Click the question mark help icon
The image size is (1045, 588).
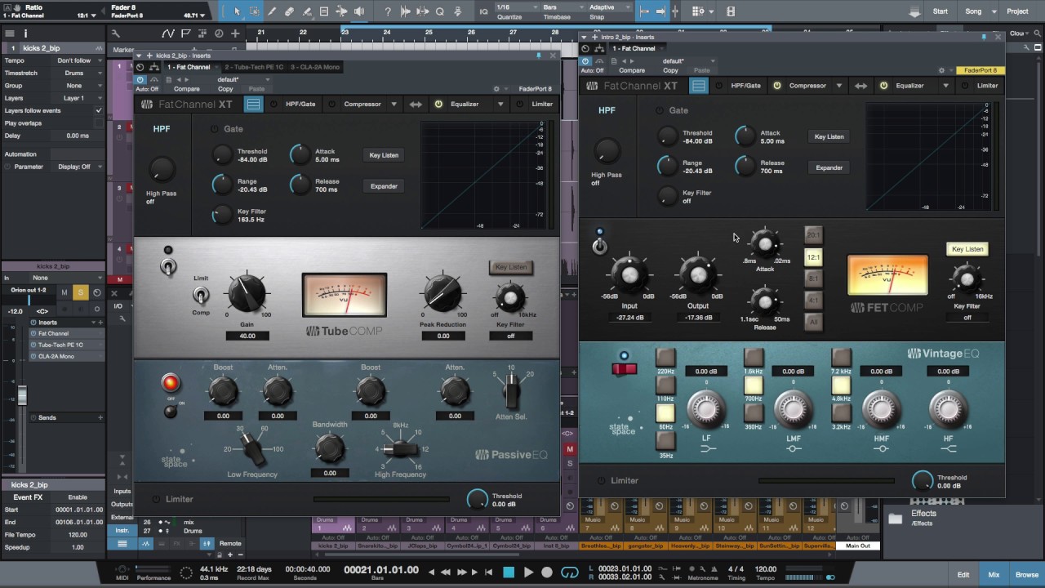[388, 11]
